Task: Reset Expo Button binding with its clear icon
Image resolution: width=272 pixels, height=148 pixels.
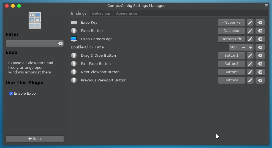Action: tap(260, 31)
